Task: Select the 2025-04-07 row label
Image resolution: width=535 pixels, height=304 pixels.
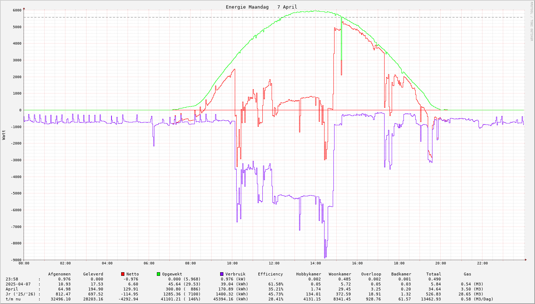Action: point(18,284)
